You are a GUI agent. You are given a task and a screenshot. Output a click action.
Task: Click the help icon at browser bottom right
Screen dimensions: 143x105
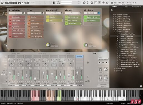141,86
